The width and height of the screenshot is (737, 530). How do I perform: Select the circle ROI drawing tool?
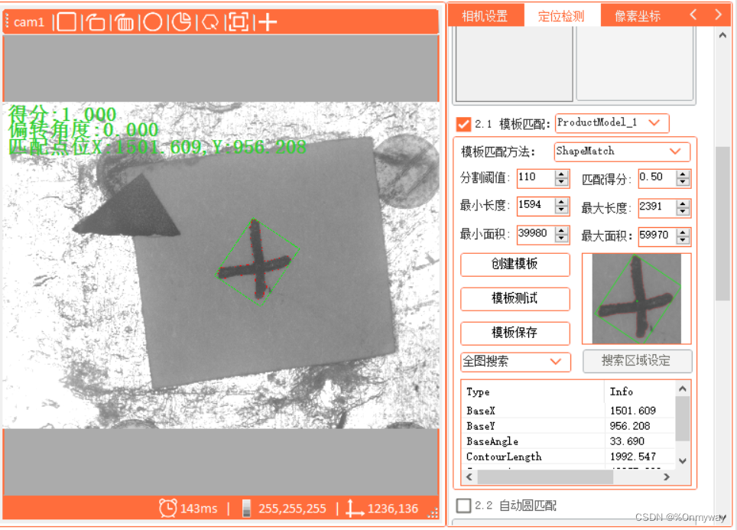pos(152,22)
